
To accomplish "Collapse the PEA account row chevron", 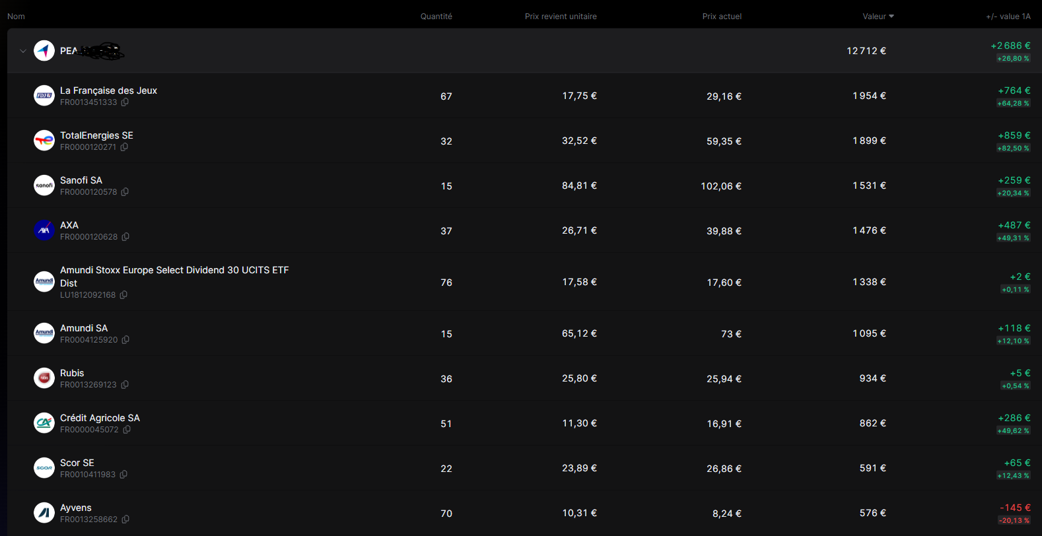I will point(23,51).
